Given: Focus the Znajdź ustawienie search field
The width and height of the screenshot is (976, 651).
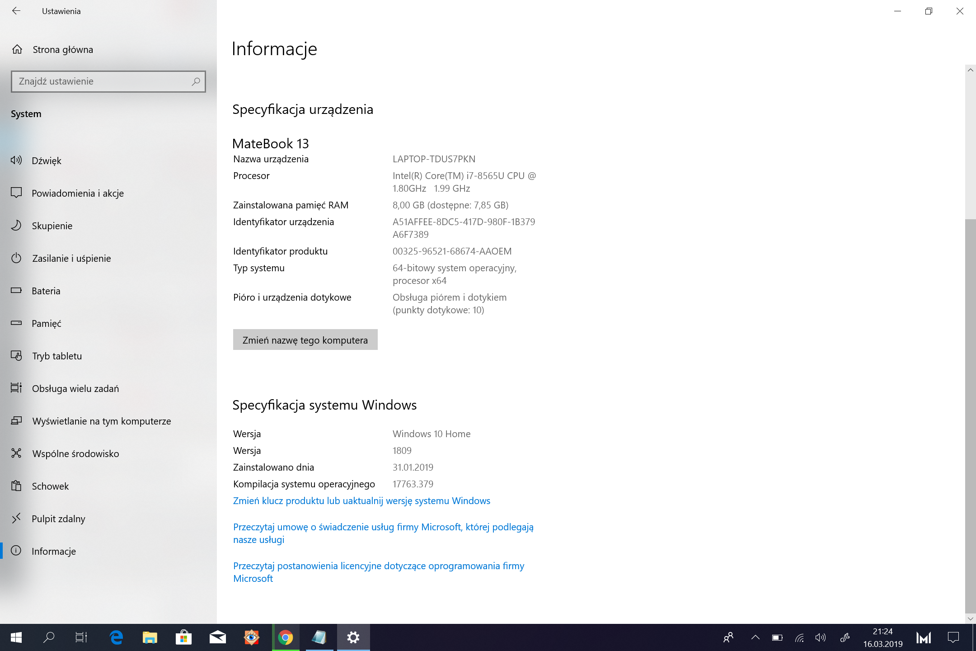Looking at the screenshot, I should coord(108,81).
